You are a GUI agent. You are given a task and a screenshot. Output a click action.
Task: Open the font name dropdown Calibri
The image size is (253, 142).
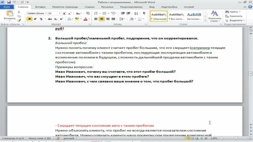[x=46, y=13]
